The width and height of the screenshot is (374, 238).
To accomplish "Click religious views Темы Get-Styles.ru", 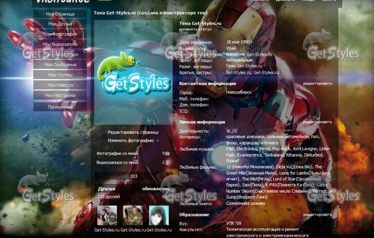I will pos(244,66).
